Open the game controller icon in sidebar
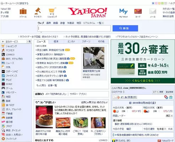 click(3, 88)
